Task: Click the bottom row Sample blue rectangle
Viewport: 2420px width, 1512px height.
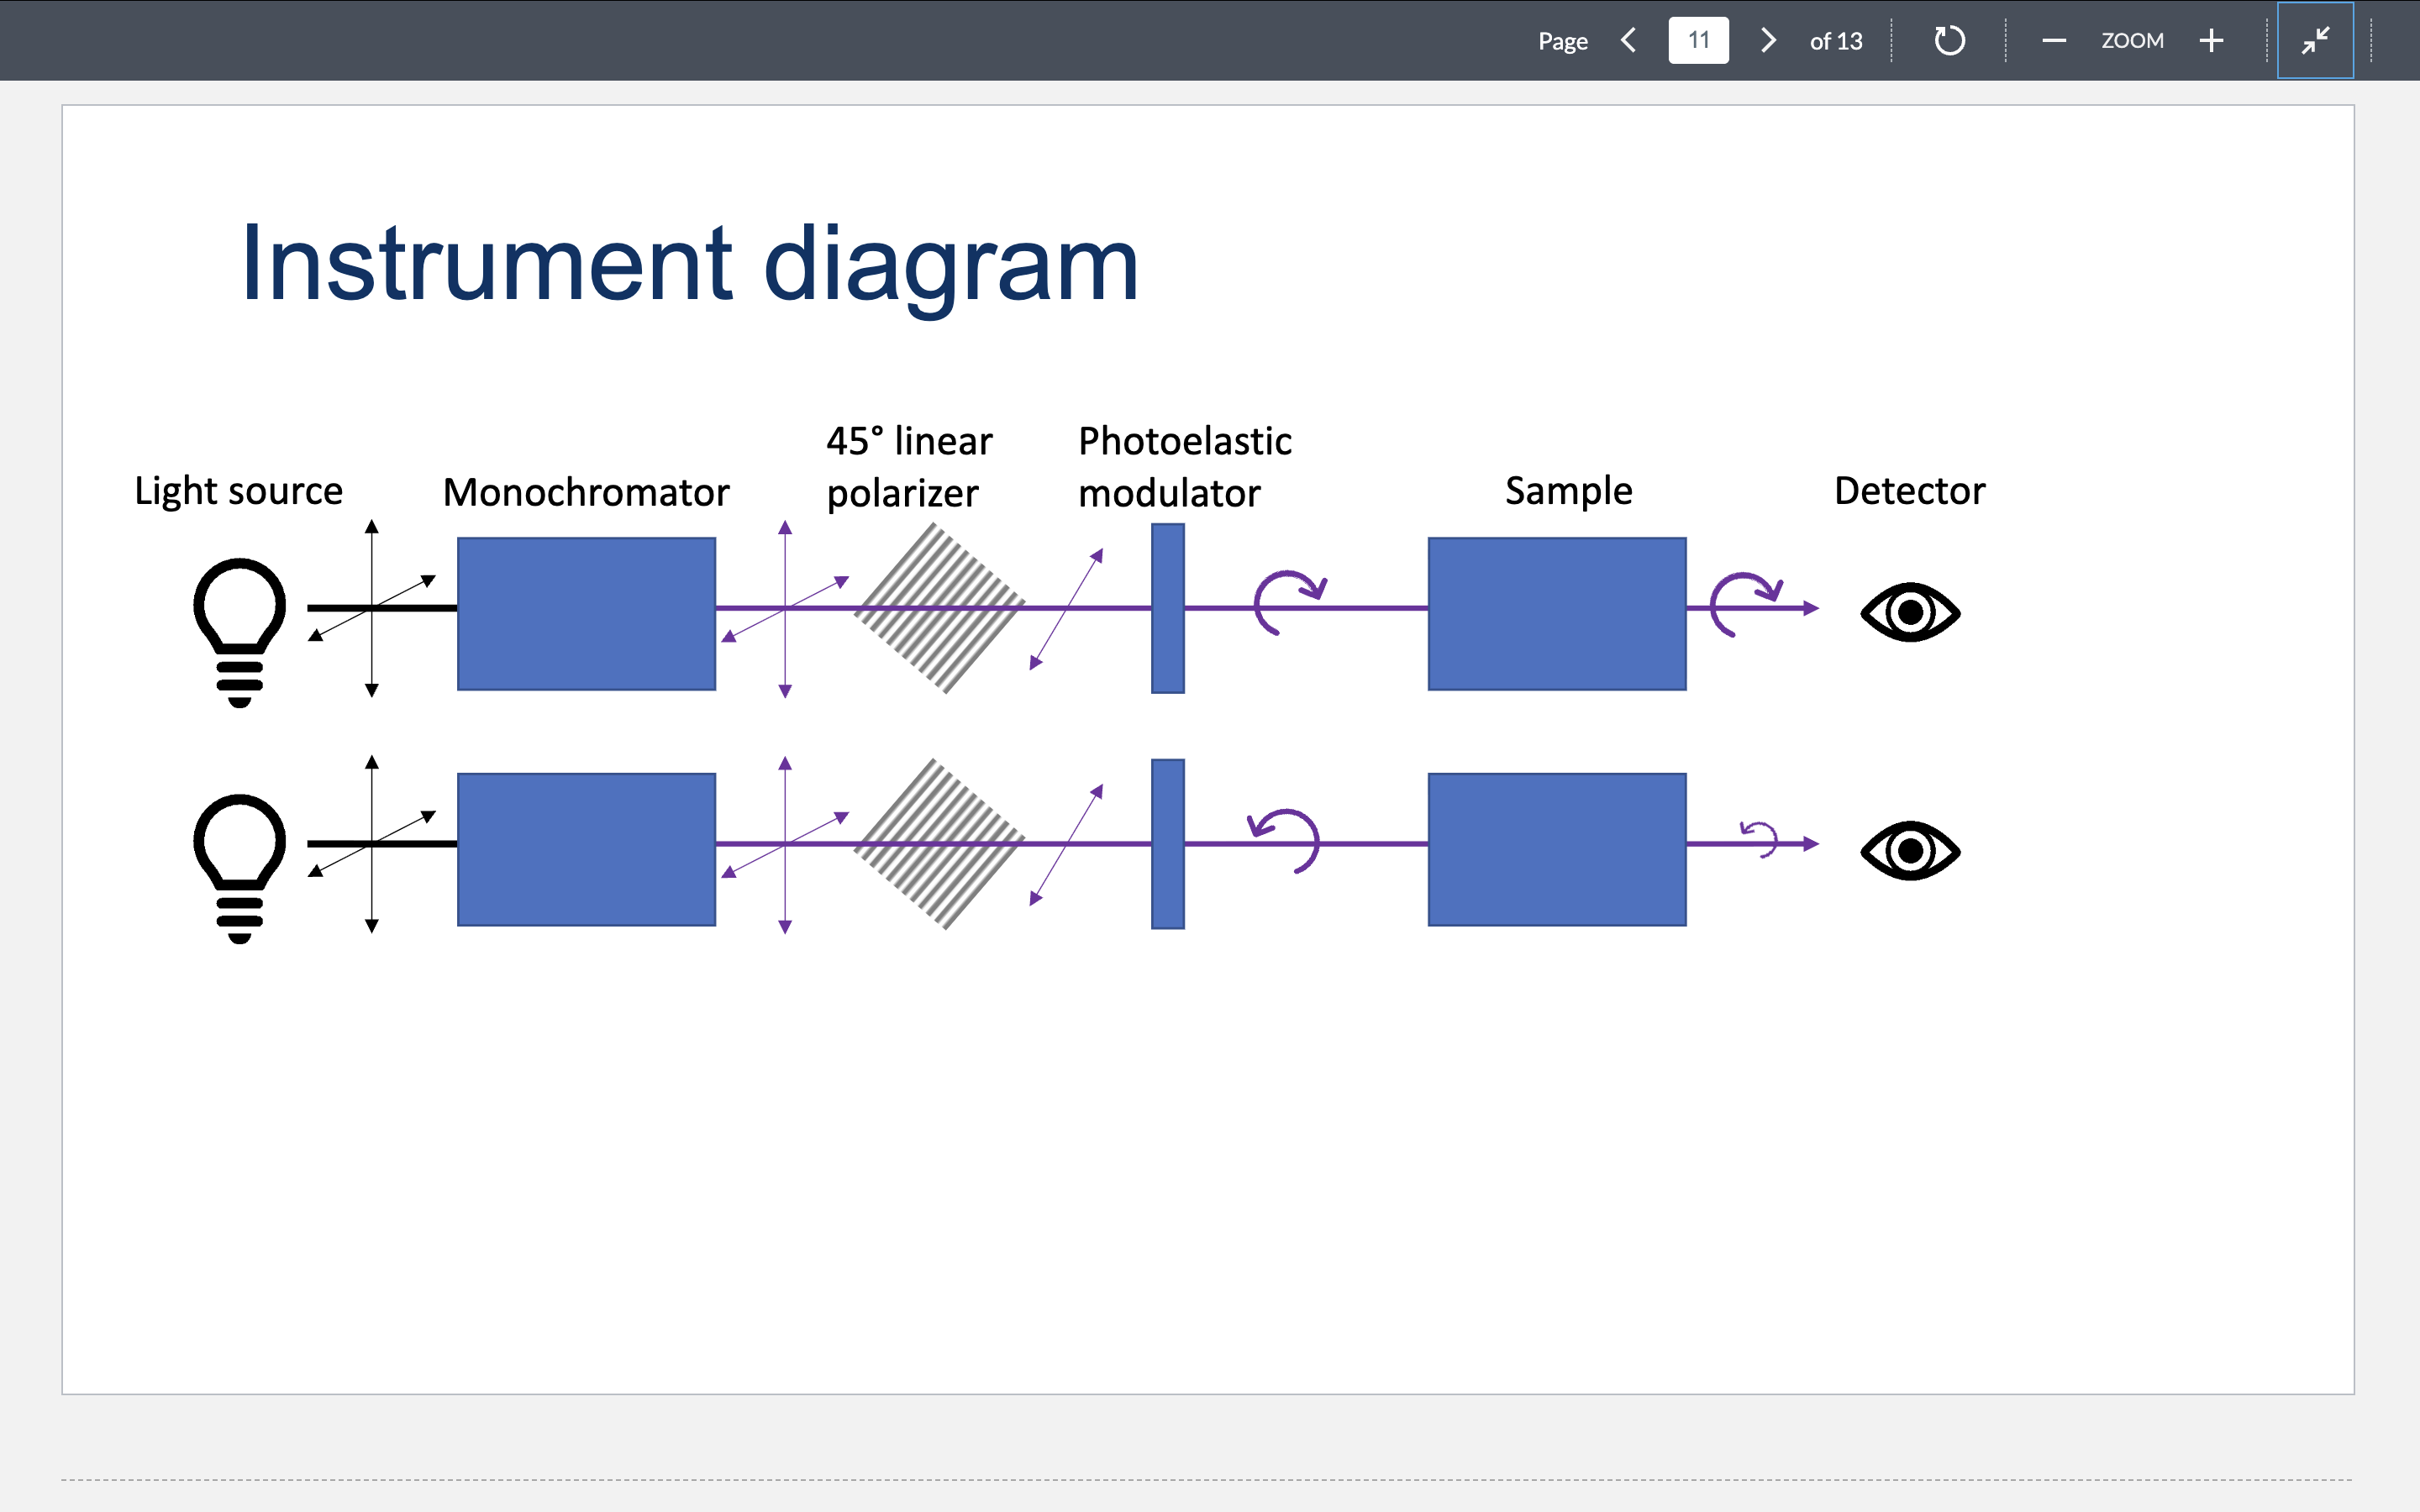Action: [x=1556, y=849]
